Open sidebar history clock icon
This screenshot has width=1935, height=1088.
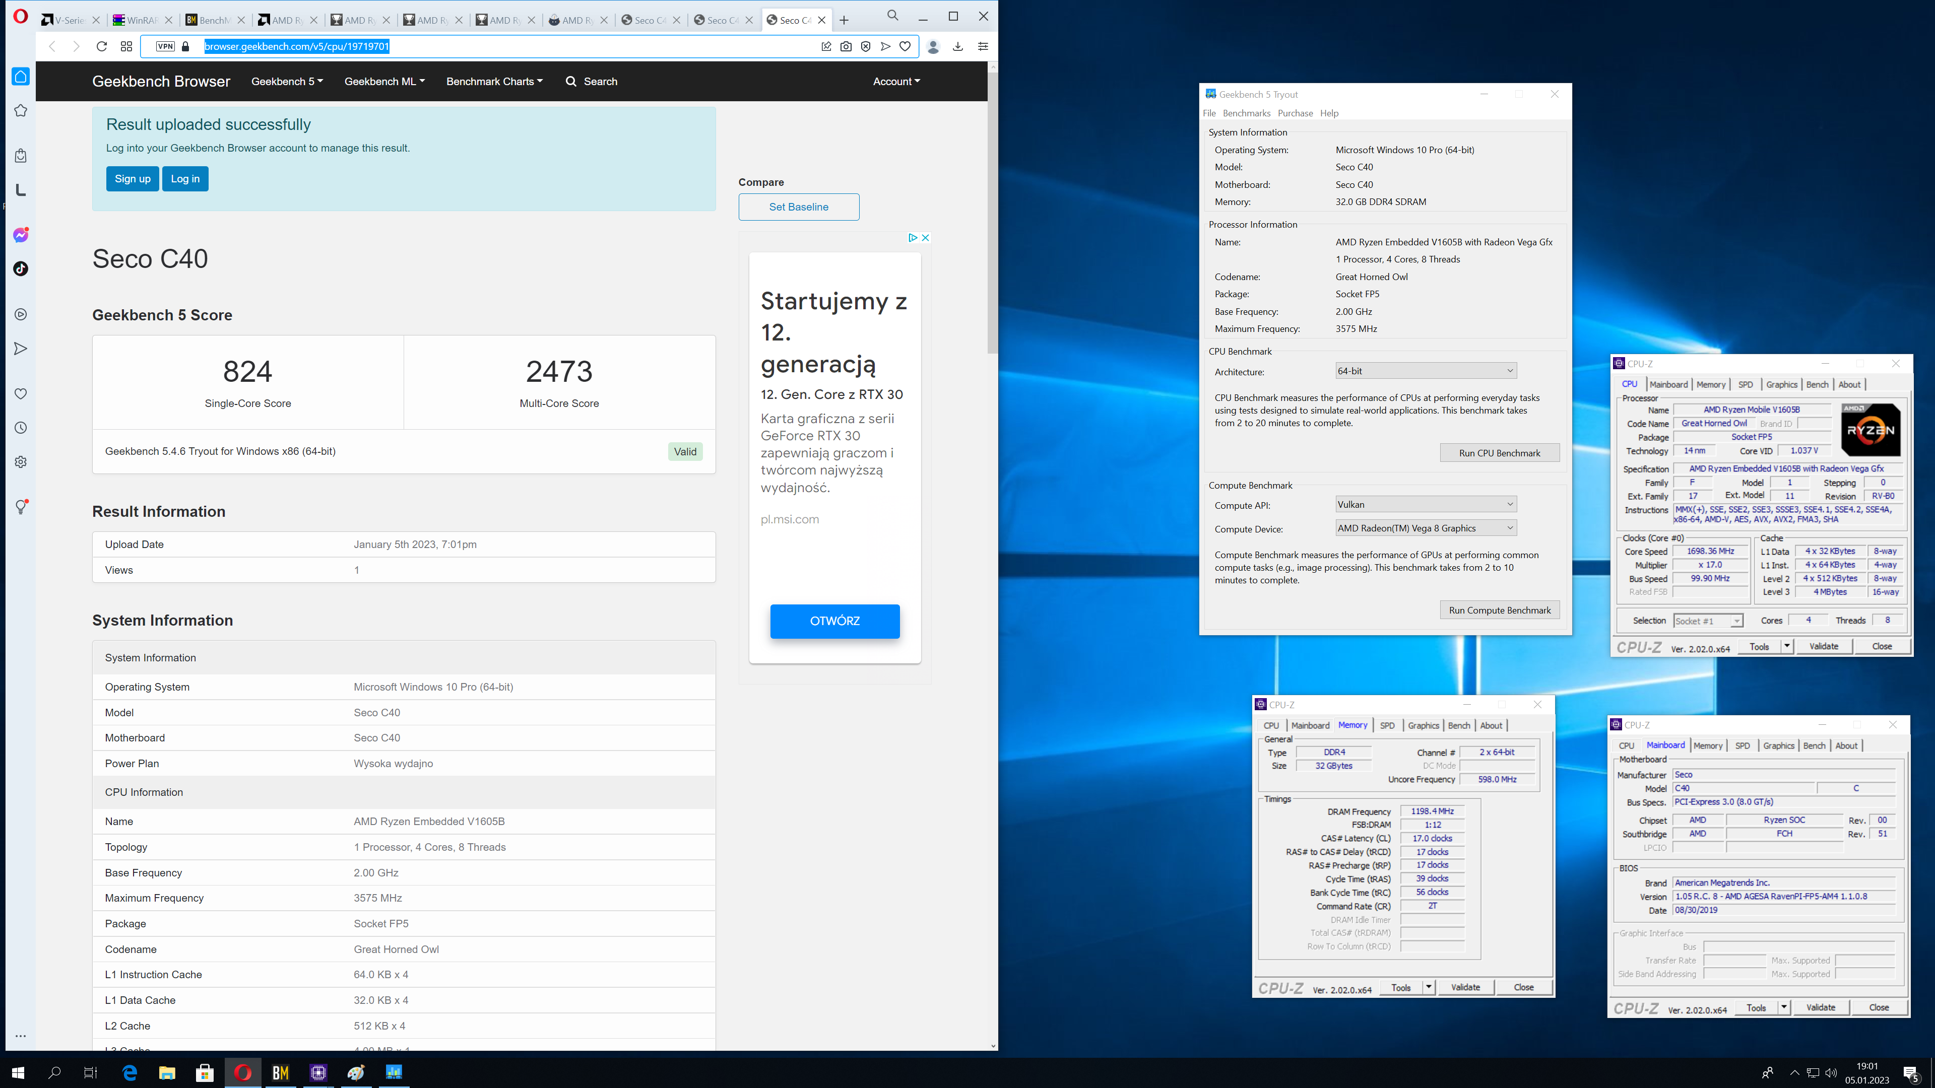coord(20,428)
